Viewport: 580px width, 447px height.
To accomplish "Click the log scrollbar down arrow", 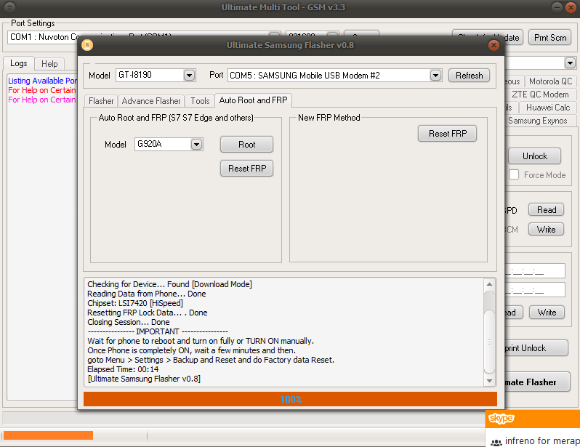I will point(489,381).
